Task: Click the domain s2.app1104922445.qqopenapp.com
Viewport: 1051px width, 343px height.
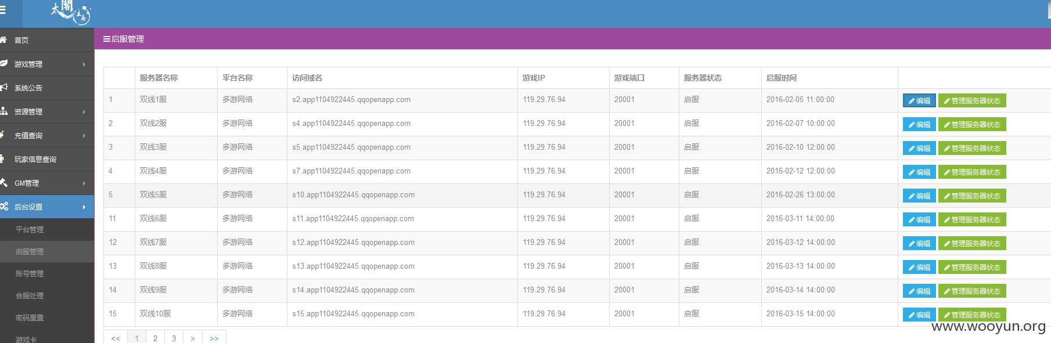Action: point(351,100)
